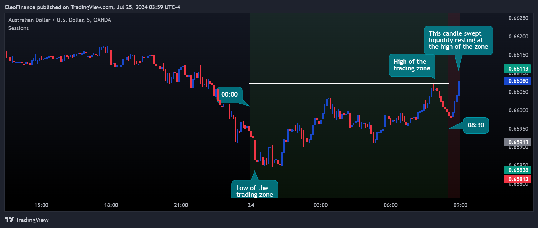Click the 06:00 time axis label
The width and height of the screenshot is (538, 228).
pos(391,205)
